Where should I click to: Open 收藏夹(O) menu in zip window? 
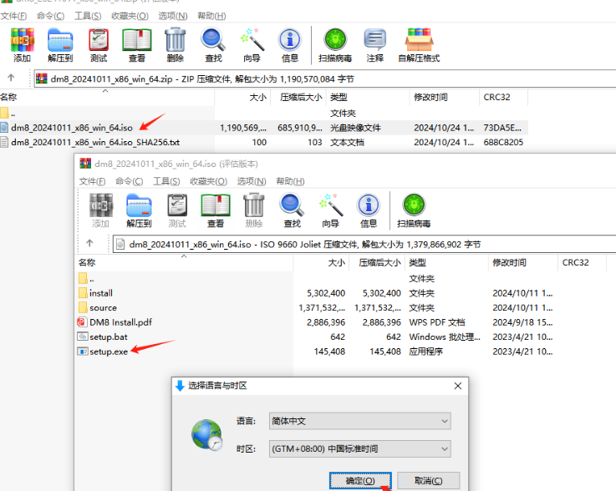click(130, 16)
